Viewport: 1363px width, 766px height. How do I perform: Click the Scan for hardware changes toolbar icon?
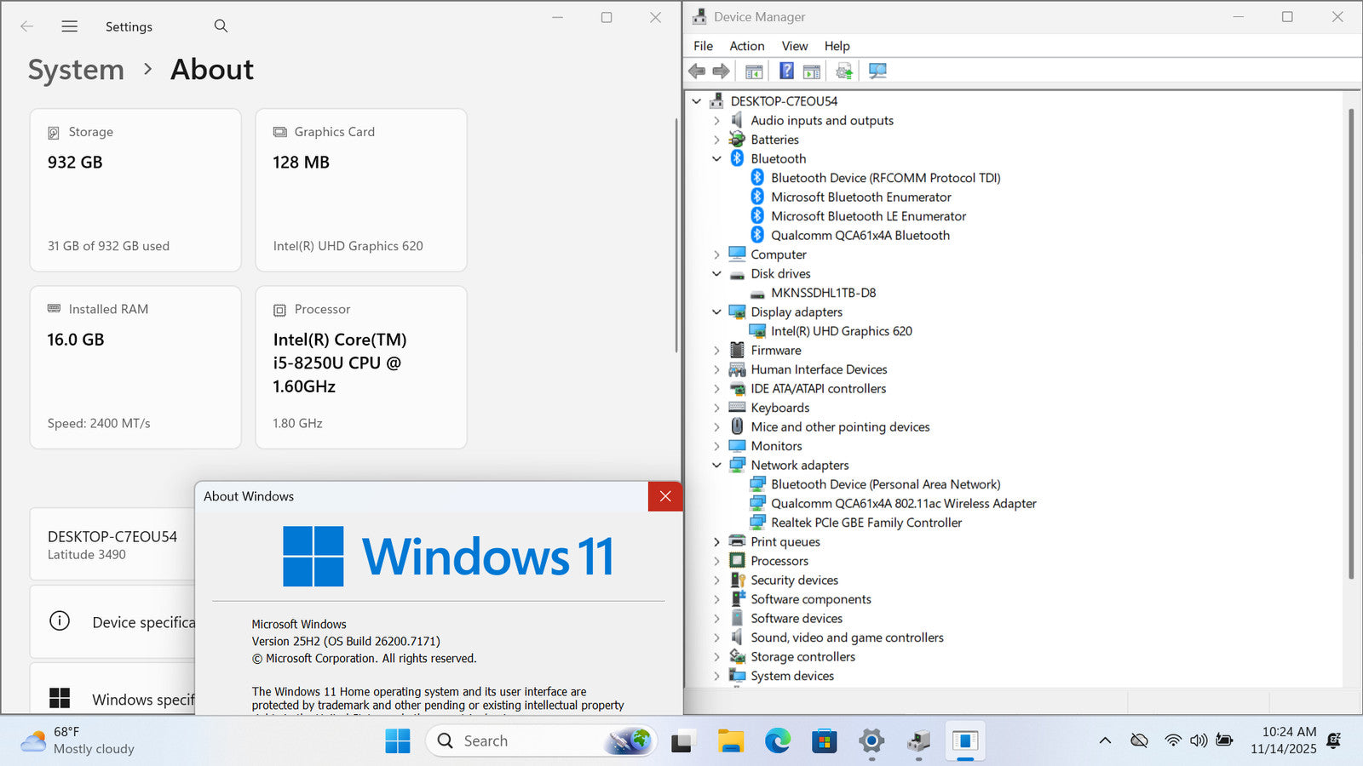tap(877, 71)
